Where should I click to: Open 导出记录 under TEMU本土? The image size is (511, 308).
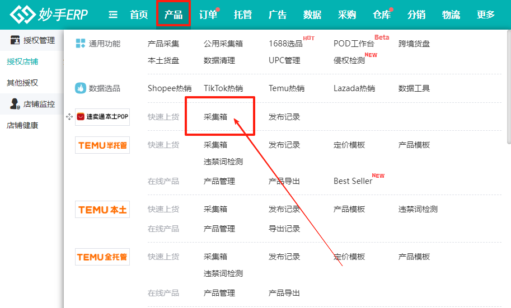tap(284, 229)
